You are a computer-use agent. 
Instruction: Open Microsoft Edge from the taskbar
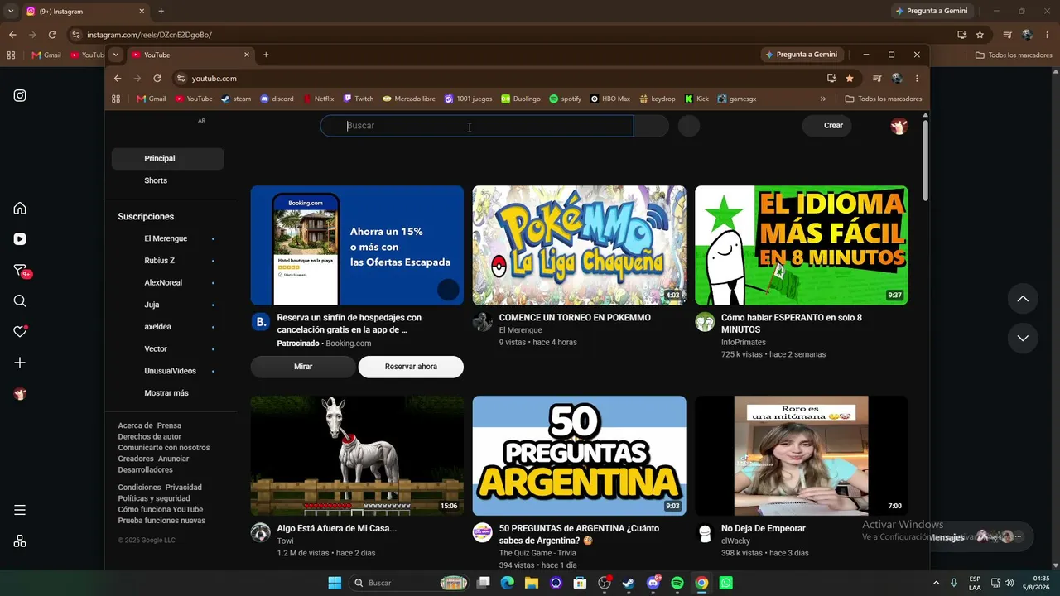pos(507,583)
